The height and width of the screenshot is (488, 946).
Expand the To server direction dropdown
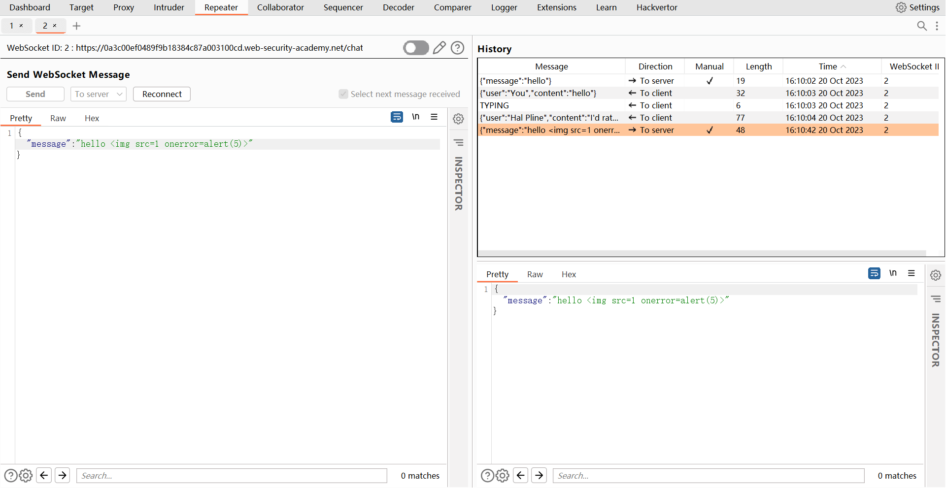99,94
